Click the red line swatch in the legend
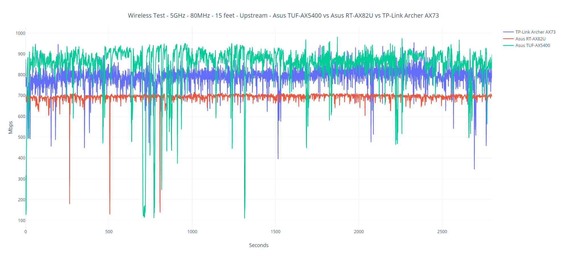This screenshot has width=561, height=253. pyautogui.click(x=508, y=39)
